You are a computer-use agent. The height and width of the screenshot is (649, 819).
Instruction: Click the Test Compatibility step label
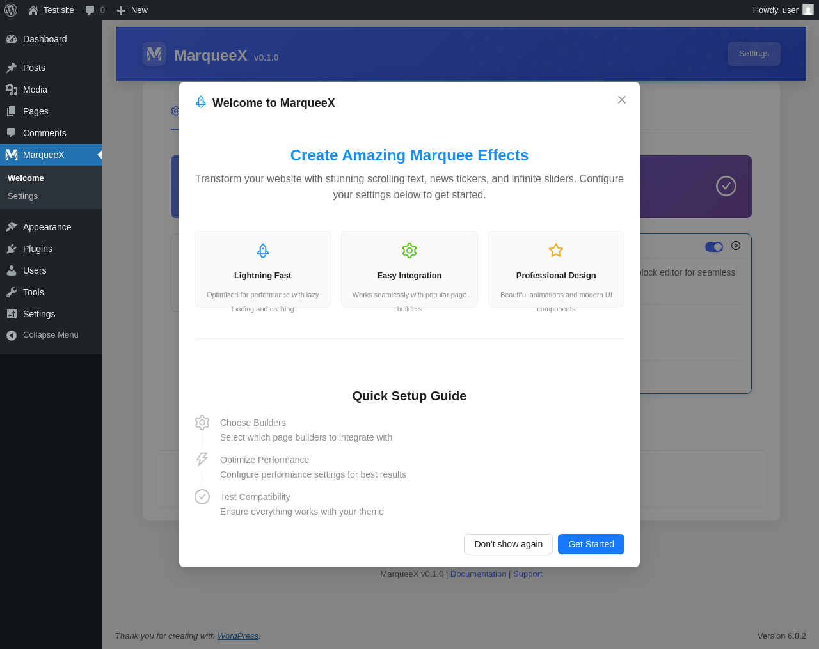(x=255, y=497)
